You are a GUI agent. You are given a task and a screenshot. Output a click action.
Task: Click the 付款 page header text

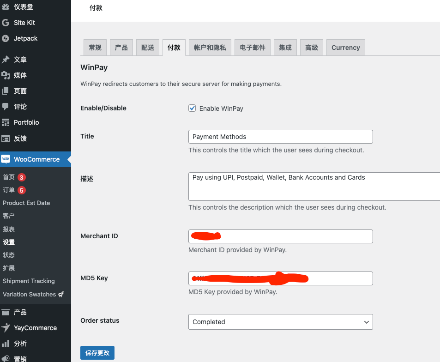point(96,8)
